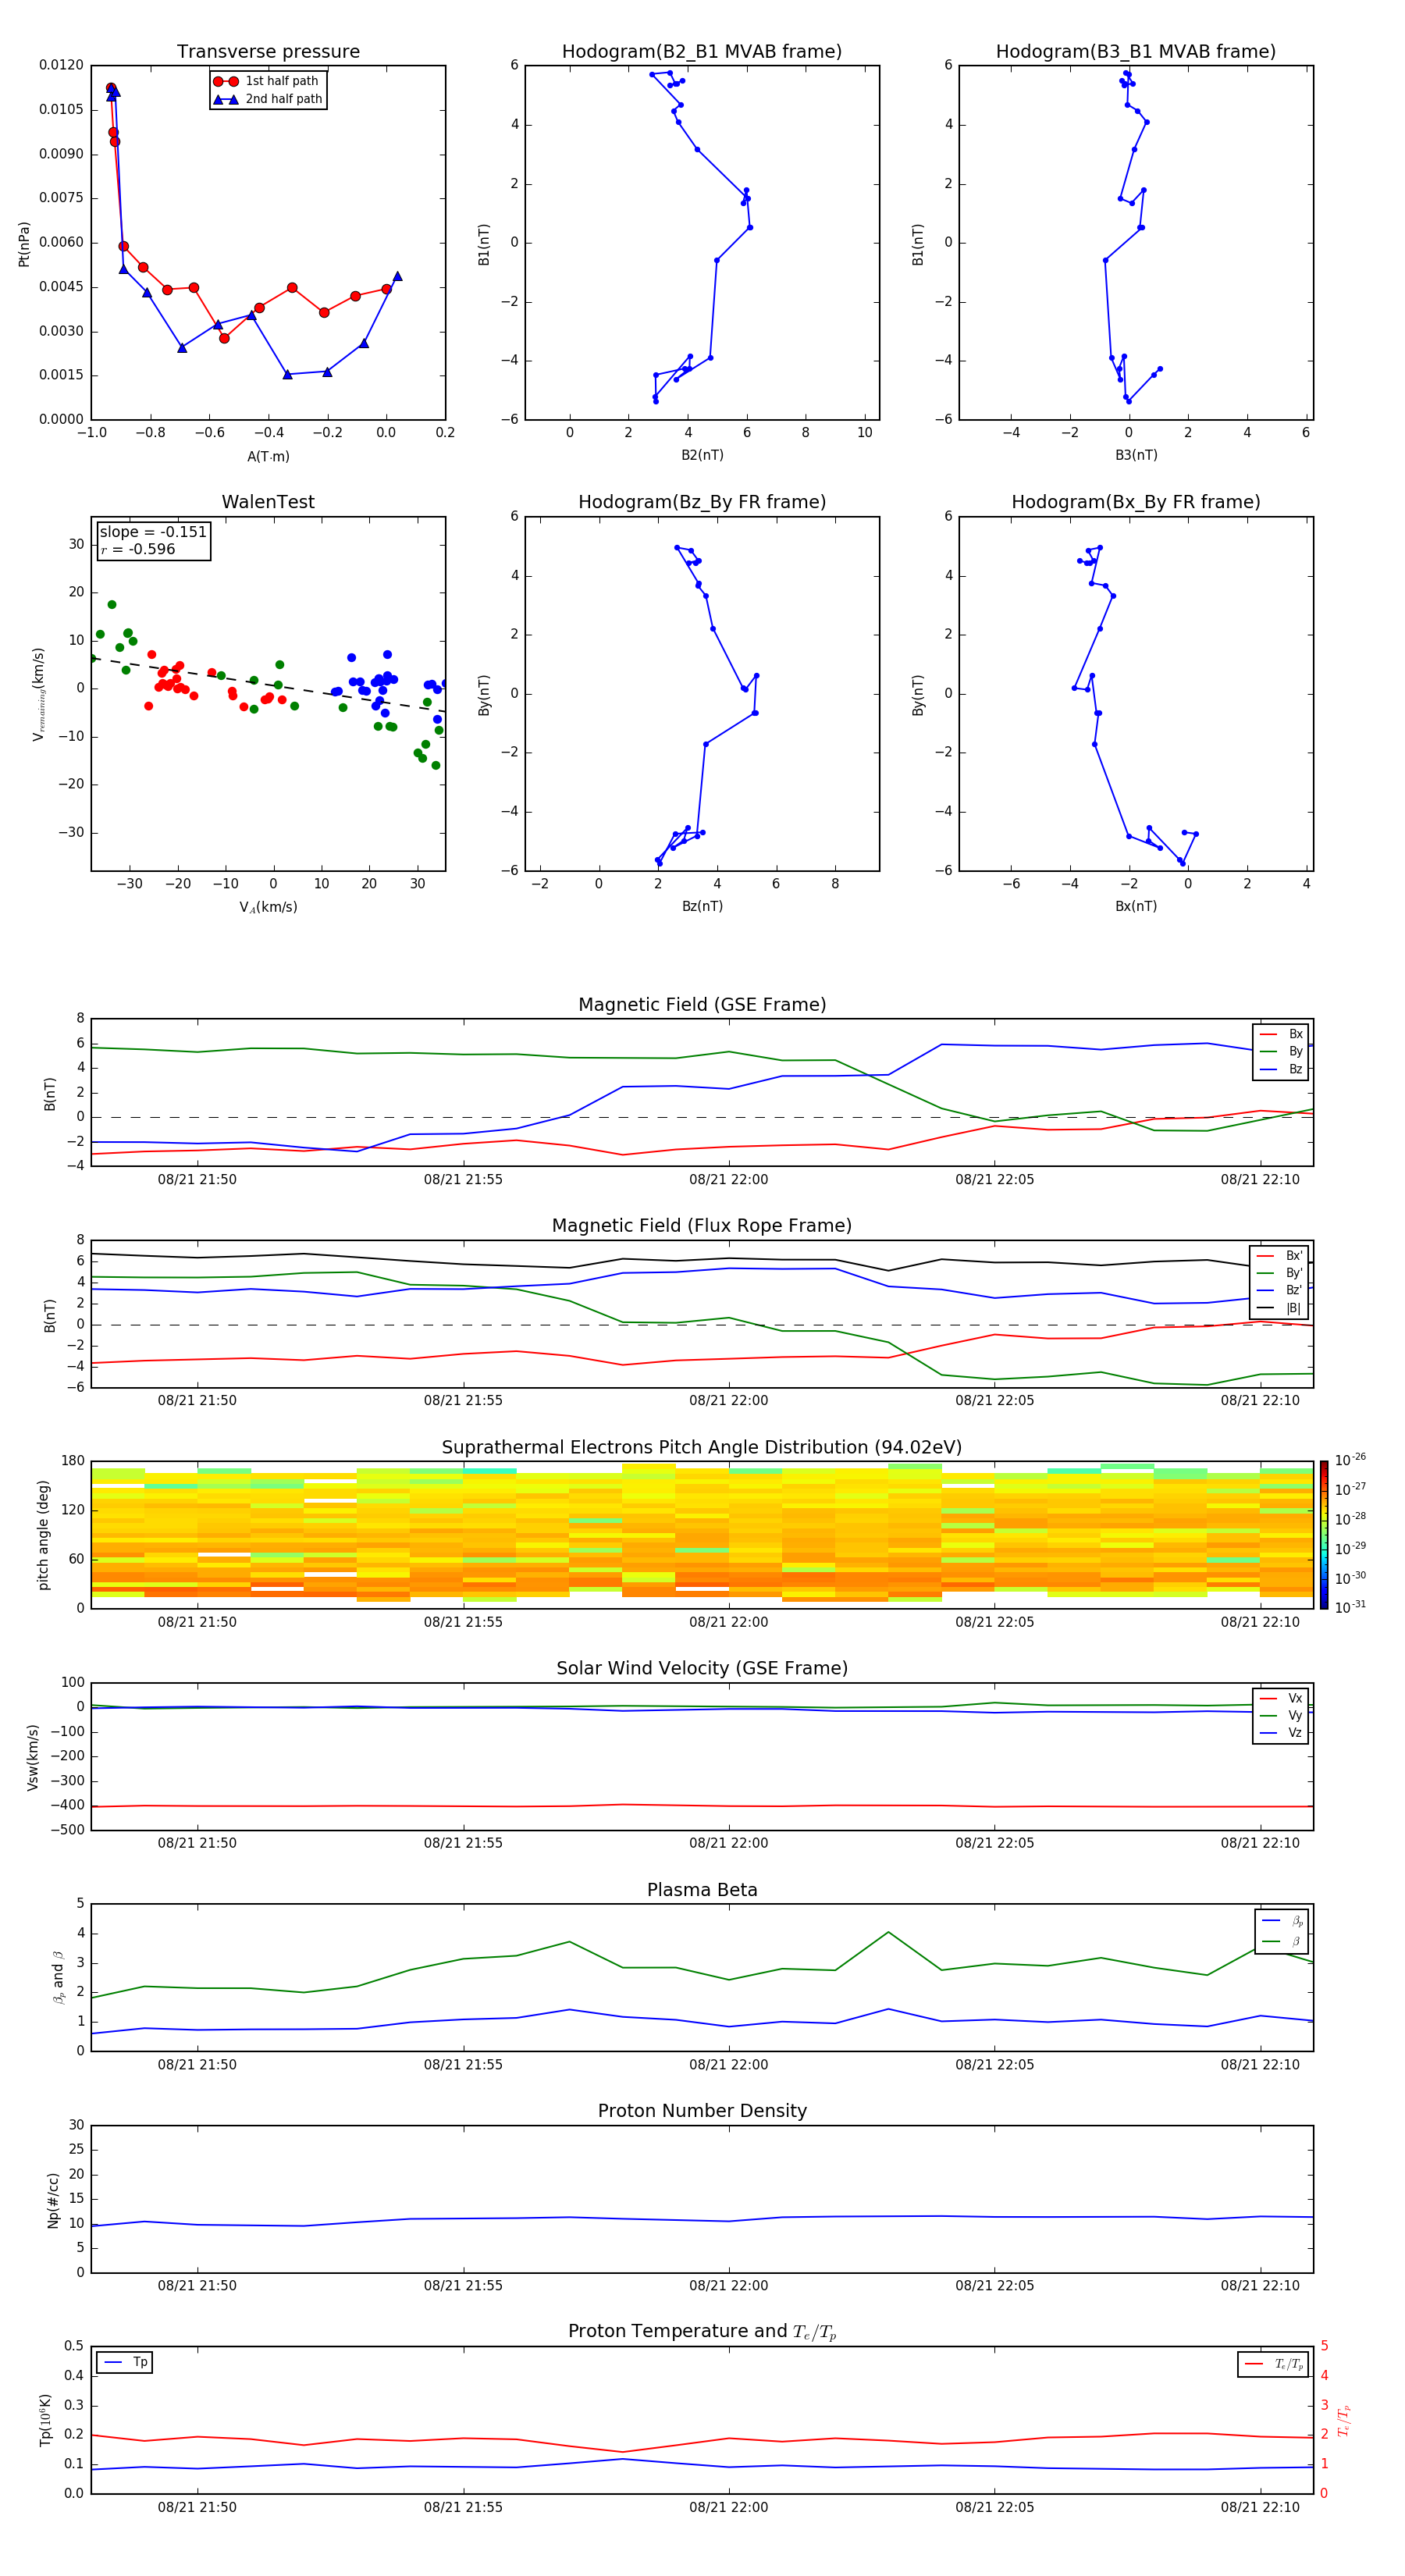Select the |B| entry in the Flux Rope legend

(x=1280, y=1308)
